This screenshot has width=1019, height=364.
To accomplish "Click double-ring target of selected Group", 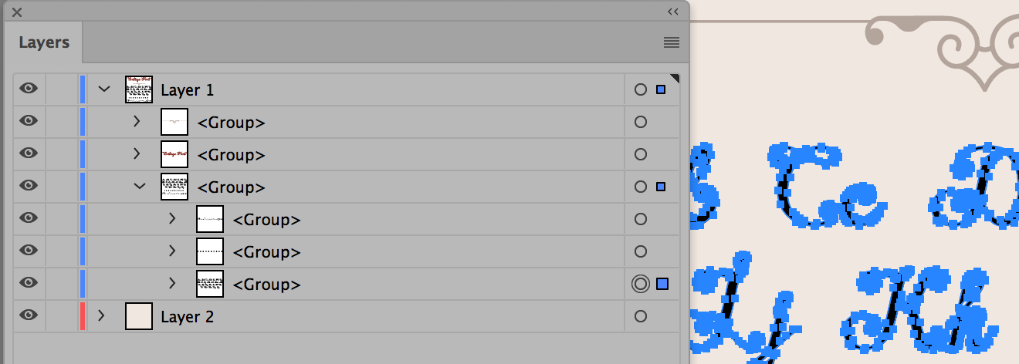I will tap(640, 284).
